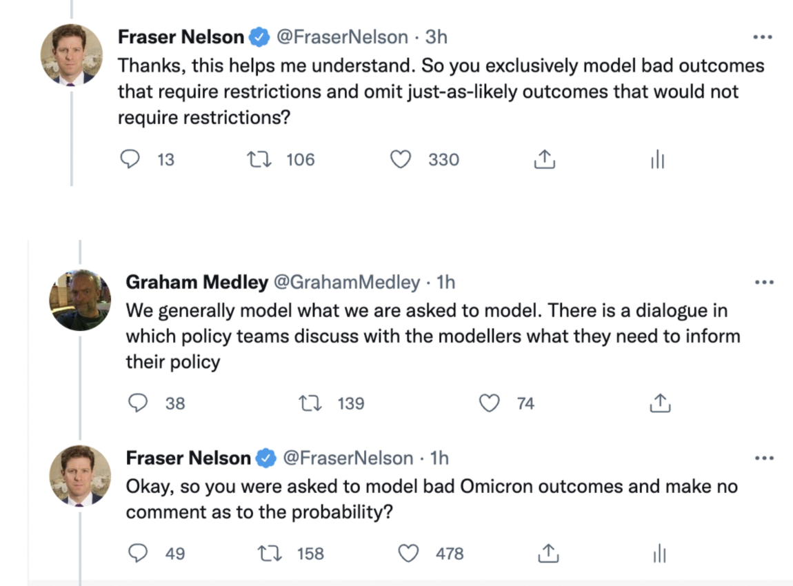Screen dimensions: 793x586
Task: Open Graham Medley's profile name link
Action: (x=197, y=282)
